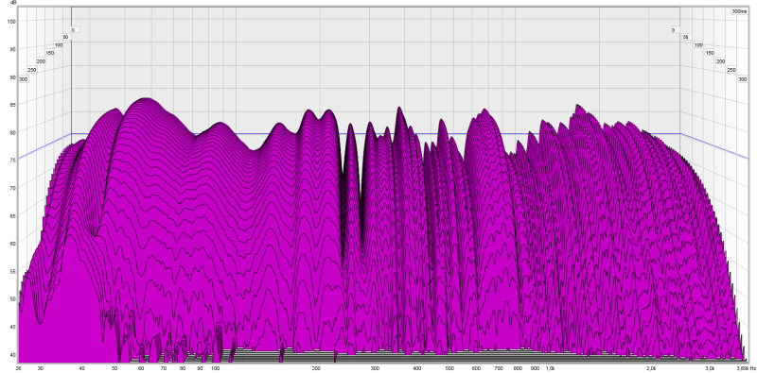This screenshot has height=373, width=757.
Task: Click the 1,0k frequency-axis label
Action: tap(551, 368)
